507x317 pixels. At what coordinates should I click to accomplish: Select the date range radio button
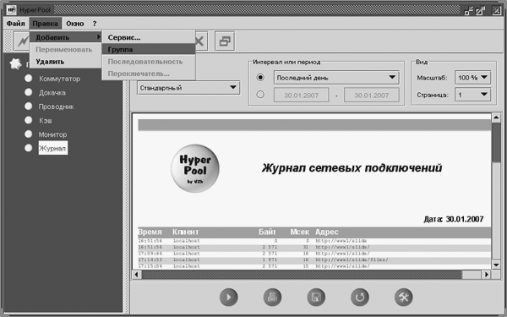(260, 95)
